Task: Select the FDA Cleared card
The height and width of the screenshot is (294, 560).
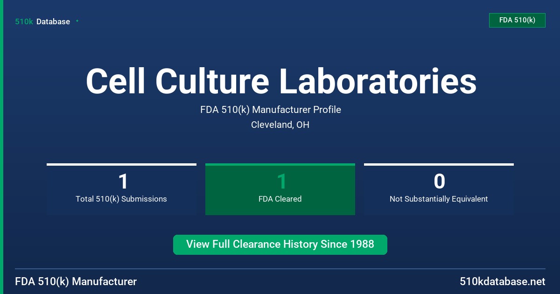Action: [280, 189]
